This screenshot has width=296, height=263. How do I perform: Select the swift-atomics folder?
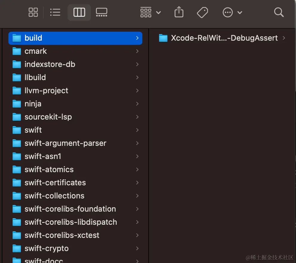(x=75, y=169)
